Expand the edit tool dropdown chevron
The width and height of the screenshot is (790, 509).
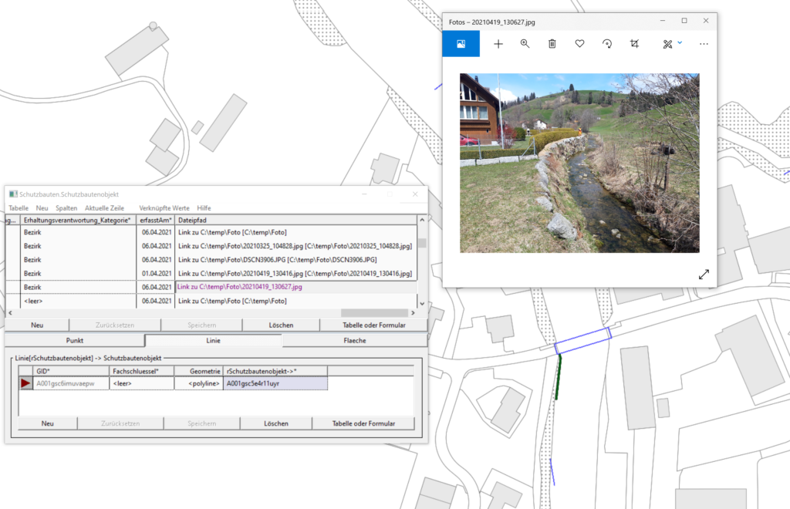click(x=680, y=42)
